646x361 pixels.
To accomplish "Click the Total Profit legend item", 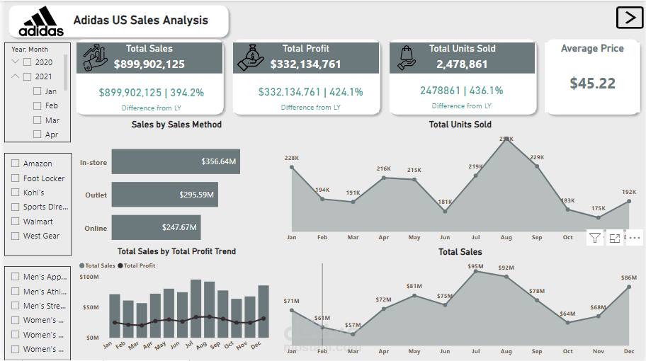I will [x=137, y=265].
